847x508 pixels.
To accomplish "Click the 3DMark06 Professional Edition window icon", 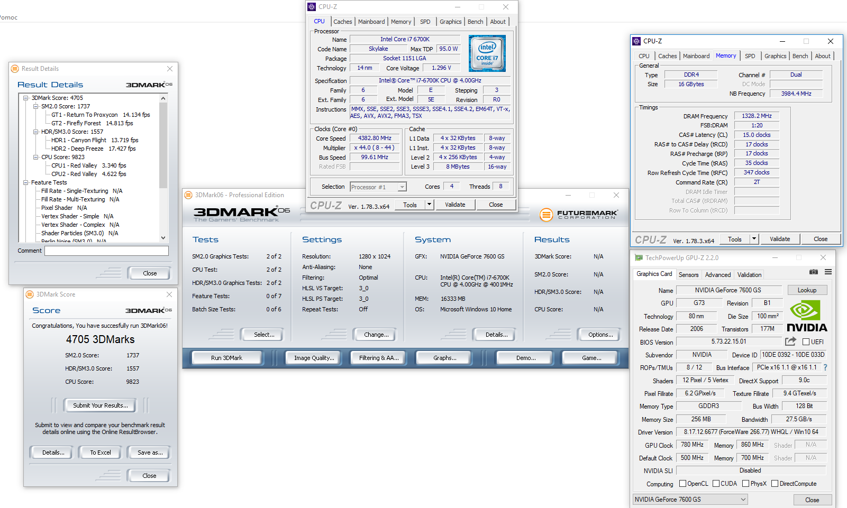I will [188, 195].
